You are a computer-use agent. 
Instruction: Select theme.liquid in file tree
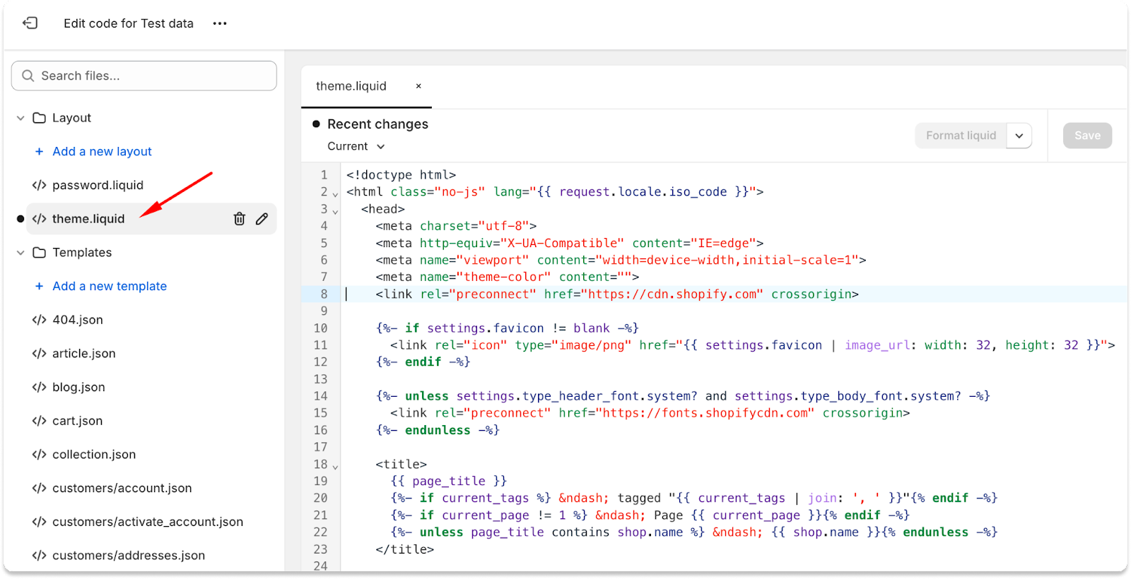(x=88, y=219)
